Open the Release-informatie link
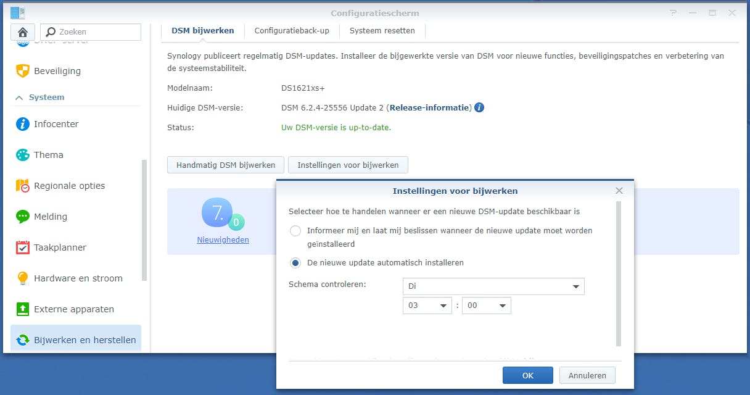 point(429,107)
